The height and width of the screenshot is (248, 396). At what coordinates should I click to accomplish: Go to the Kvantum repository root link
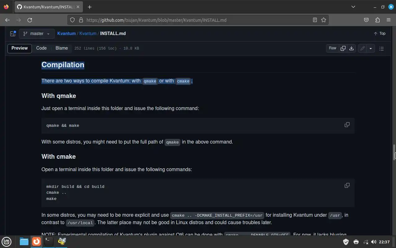[67, 33]
